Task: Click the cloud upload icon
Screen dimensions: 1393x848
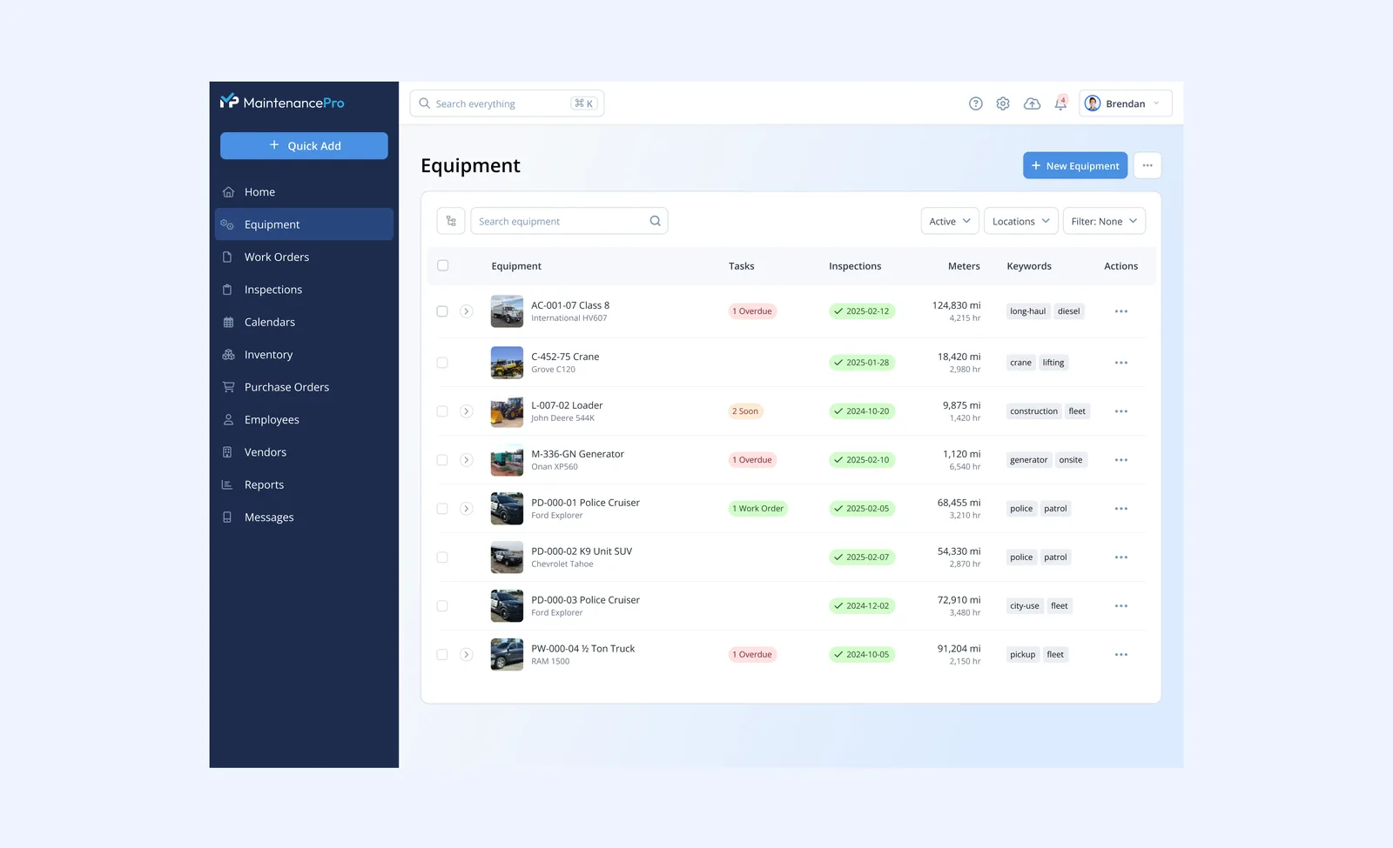Action: coord(1032,103)
